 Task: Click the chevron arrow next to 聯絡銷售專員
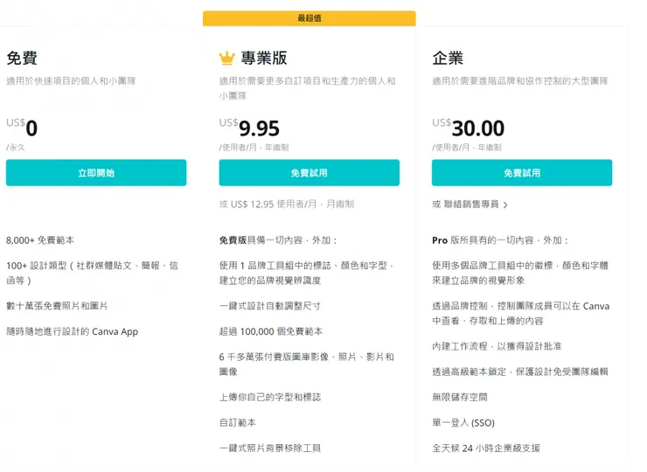coord(505,205)
